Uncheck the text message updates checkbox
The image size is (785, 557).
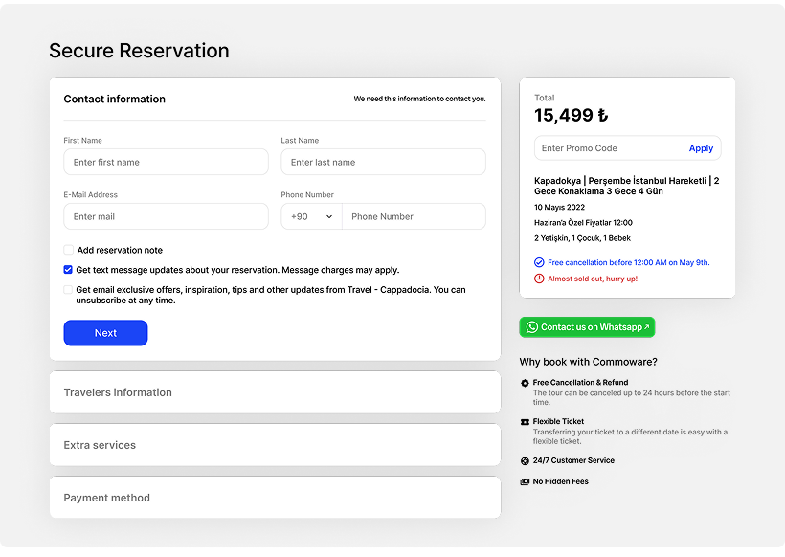pos(69,270)
